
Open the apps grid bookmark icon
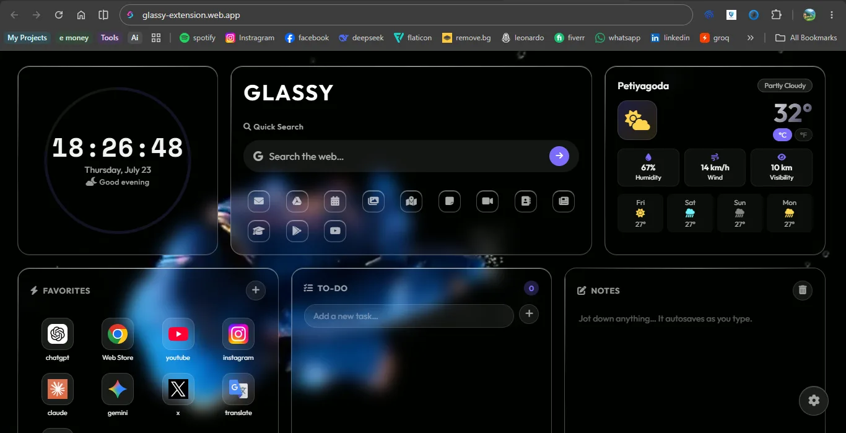coord(156,38)
